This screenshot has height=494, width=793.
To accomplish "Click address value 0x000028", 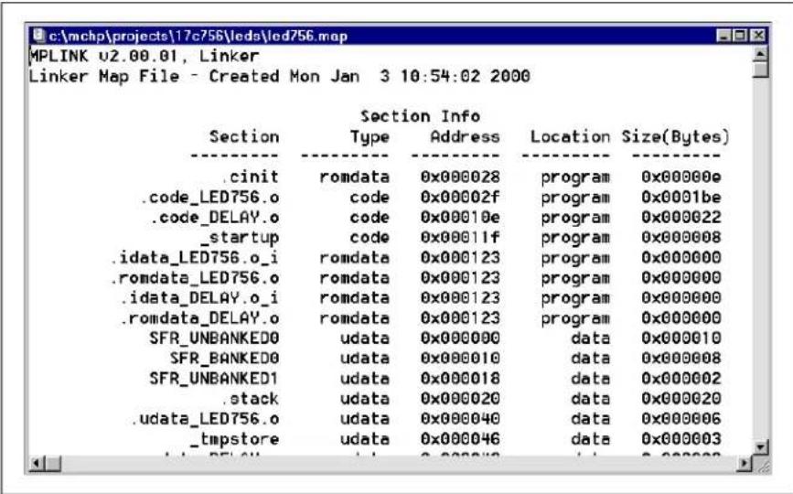I will (460, 177).
